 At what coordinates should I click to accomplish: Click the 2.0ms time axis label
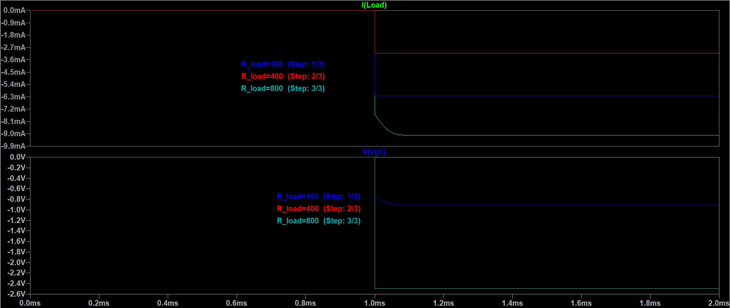pos(719,303)
